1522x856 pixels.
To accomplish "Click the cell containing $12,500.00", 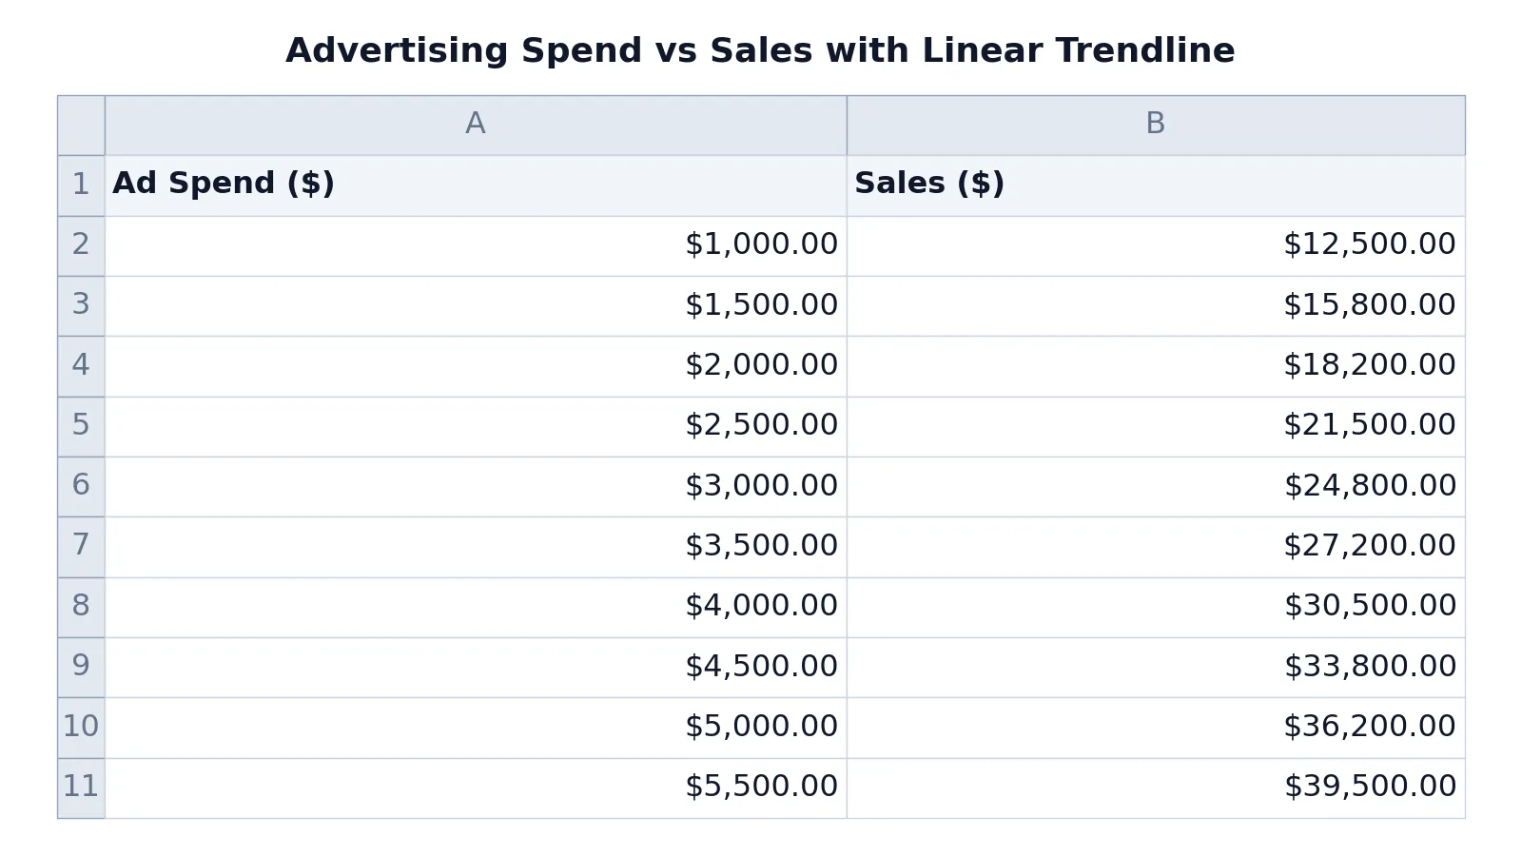I will click(x=1156, y=245).
